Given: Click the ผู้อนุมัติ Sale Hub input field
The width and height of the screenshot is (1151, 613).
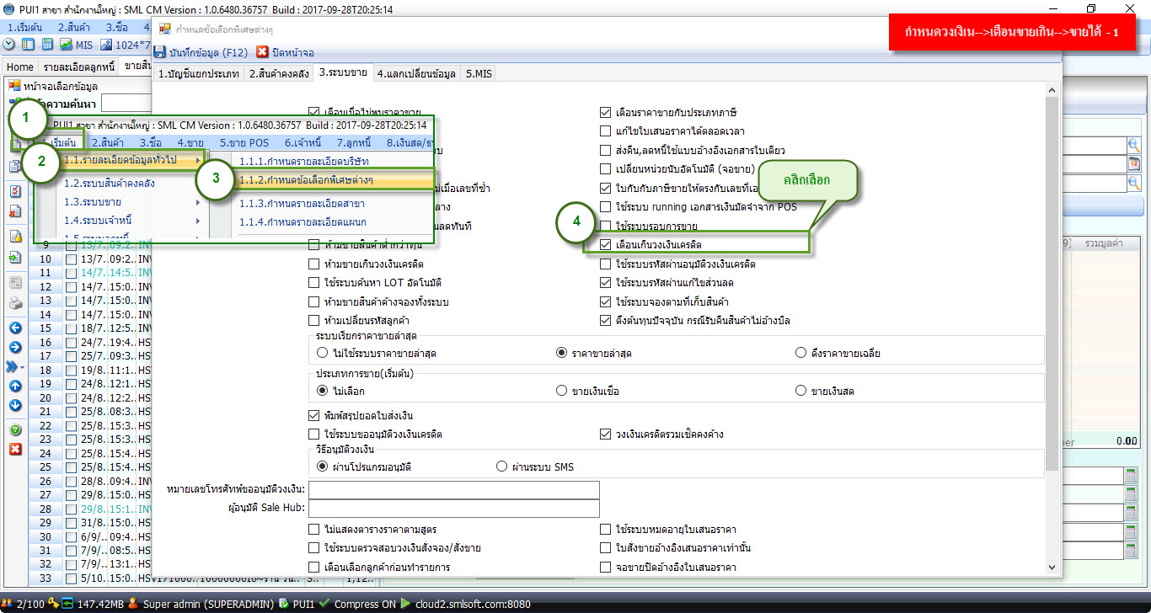Looking at the screenshot, I should (454, 509).
